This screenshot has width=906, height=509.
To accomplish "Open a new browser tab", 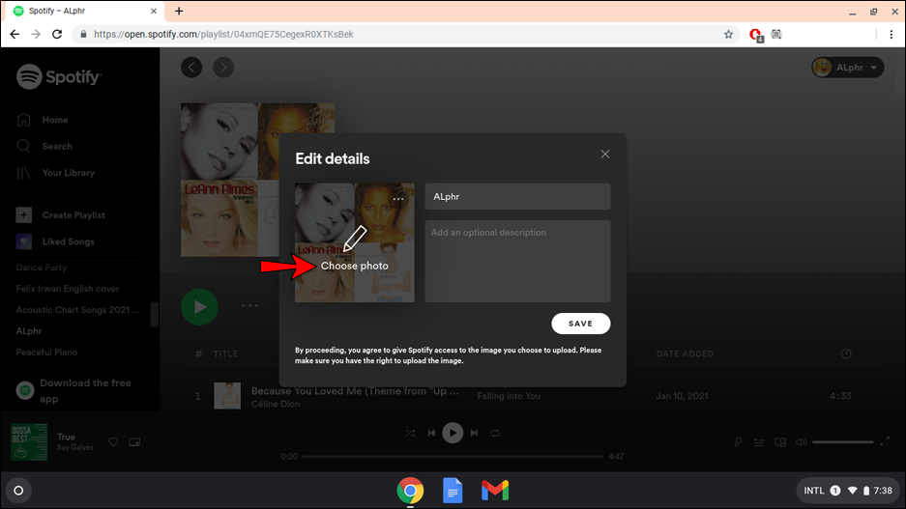I will pos(179,11).
